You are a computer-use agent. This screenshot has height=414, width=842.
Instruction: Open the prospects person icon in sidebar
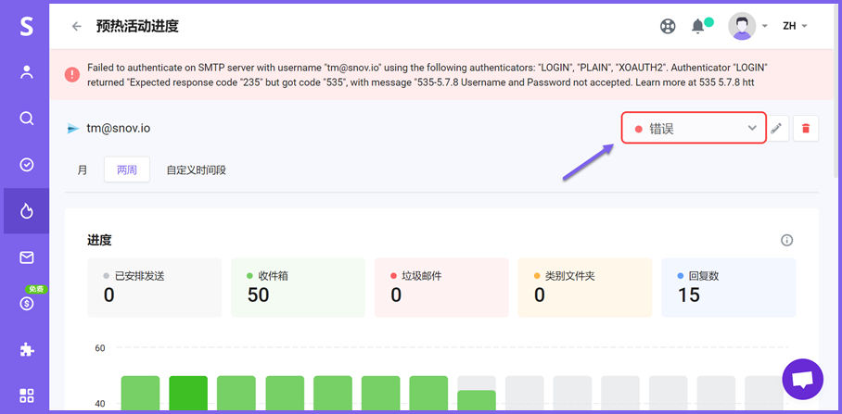click(x=26, y=72)
